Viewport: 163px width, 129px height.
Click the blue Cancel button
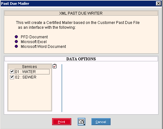(101, 122)
